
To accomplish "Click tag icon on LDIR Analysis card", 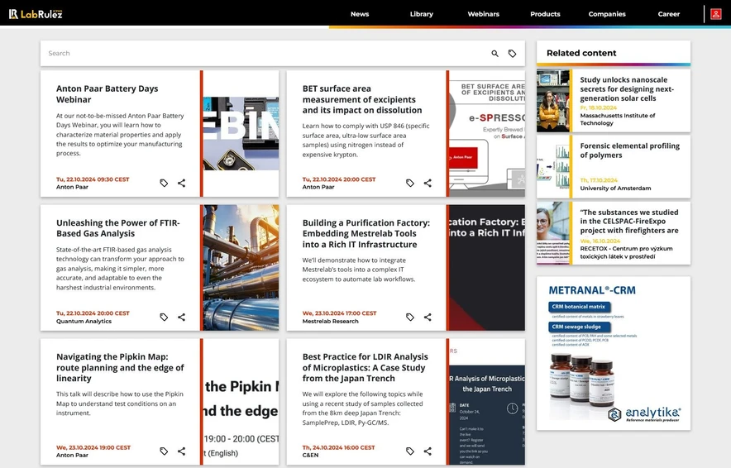I will (410, 451).
